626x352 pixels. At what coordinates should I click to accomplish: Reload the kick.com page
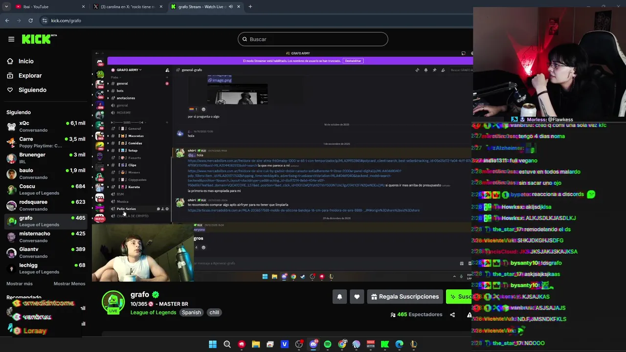point(30,21)
